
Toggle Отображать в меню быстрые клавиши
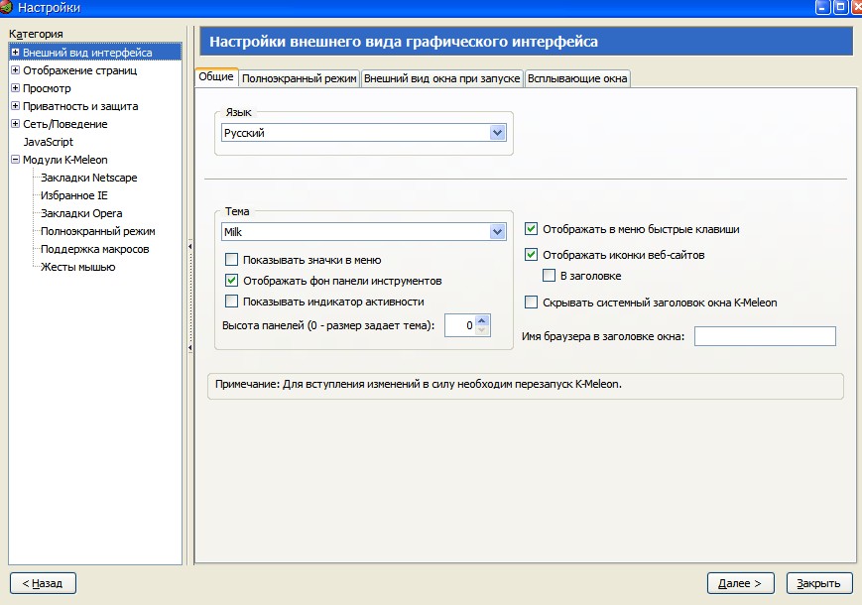click(x=532, y=229)
